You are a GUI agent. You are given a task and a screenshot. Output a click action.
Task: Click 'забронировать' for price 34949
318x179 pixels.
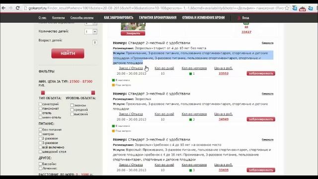click(261, 119)
